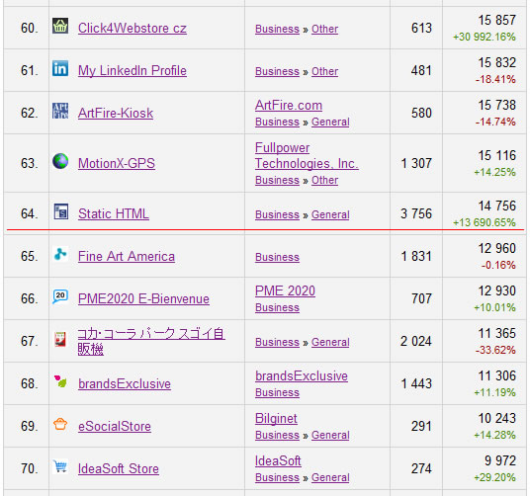Click the PME2020 E-Bienvenue speech bubble icon
This screenshot has width=530, height=496.
(60, 296)
